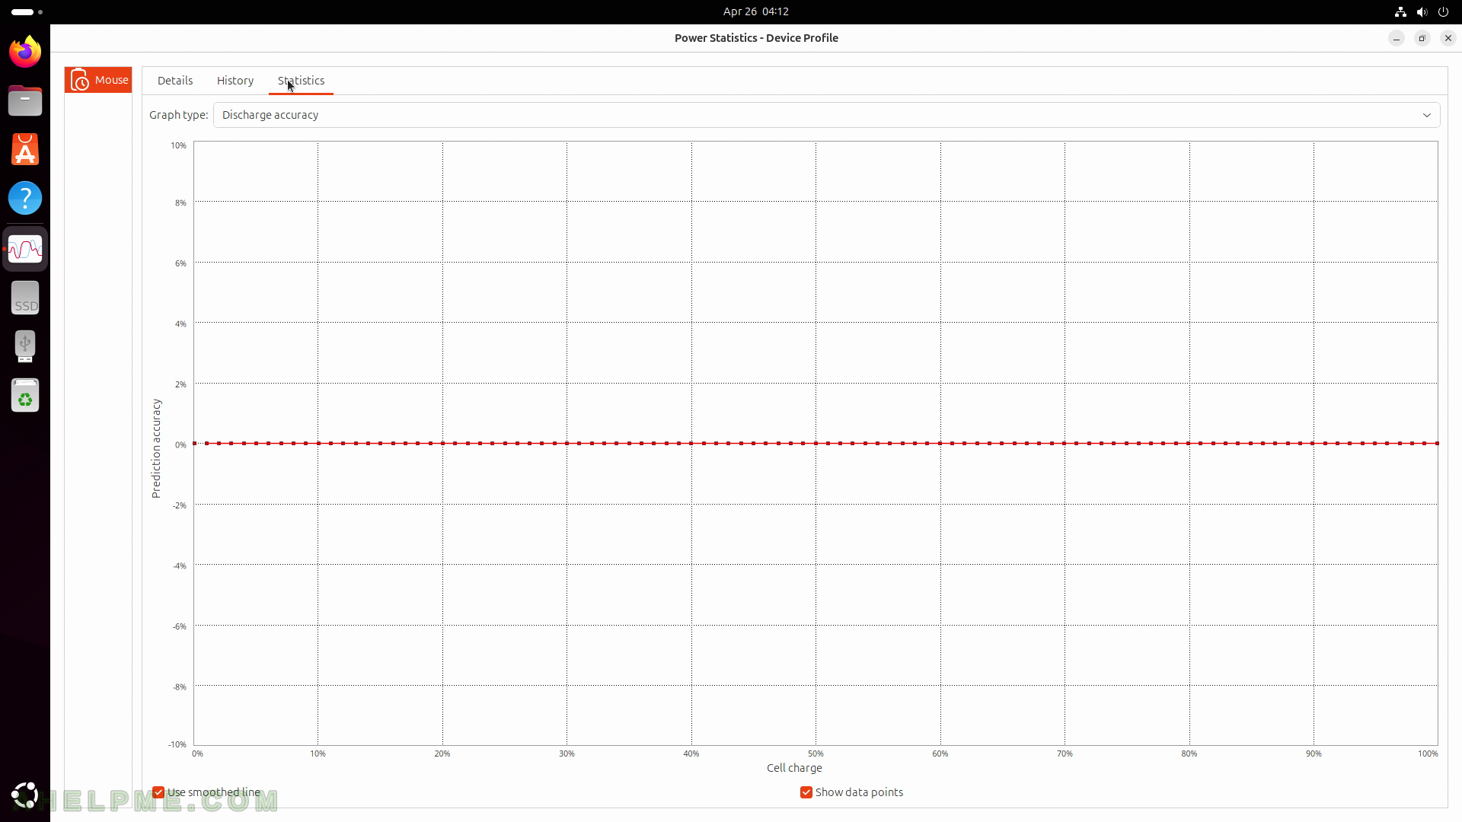This screenshot has width=1462, height=822.
Task: Open the Help question-mark dock icon
Action: point(25,198)
